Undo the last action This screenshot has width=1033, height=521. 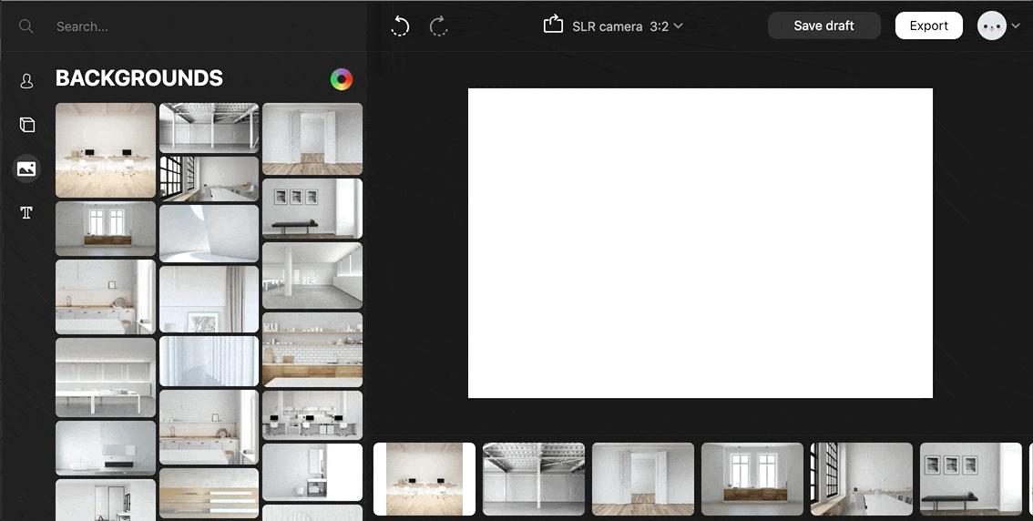[x=400, y=26]
